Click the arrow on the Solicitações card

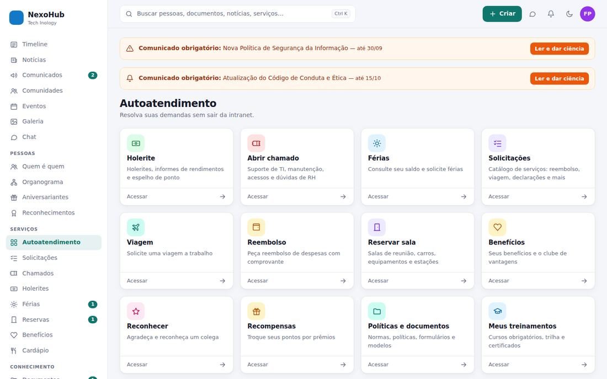point(584,196)
